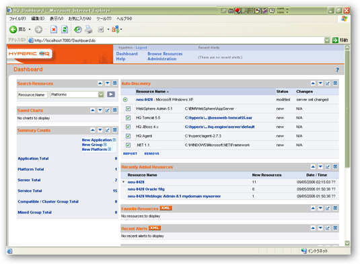
Task: Sort by Resource Name column header
Action: click(x=152, y=92)
